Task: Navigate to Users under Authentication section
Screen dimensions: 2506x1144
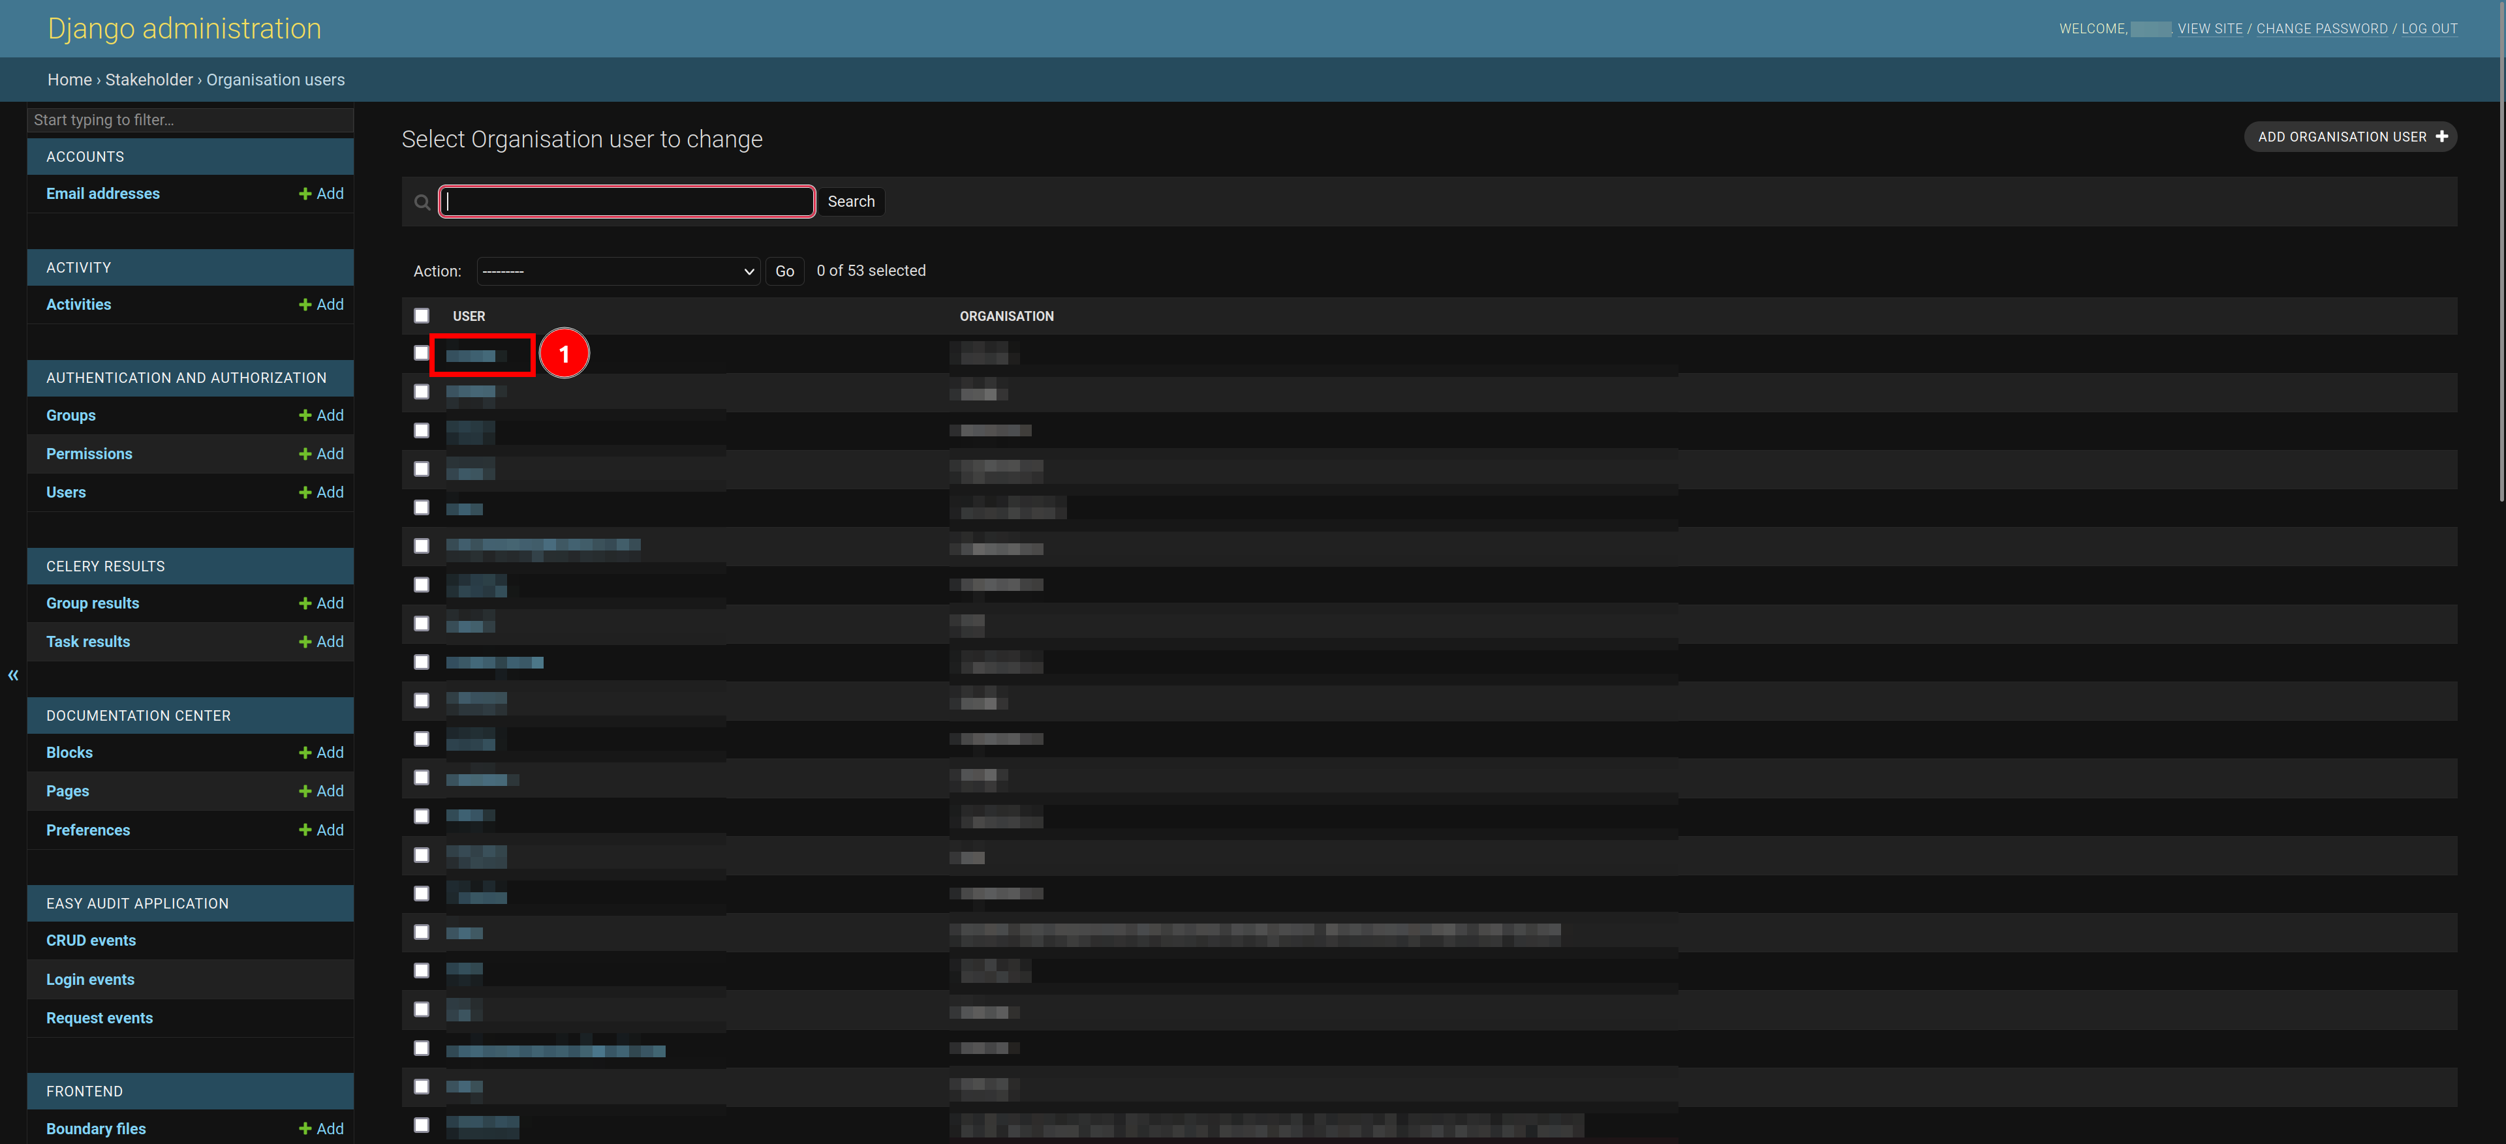Action: click(65, 490)
